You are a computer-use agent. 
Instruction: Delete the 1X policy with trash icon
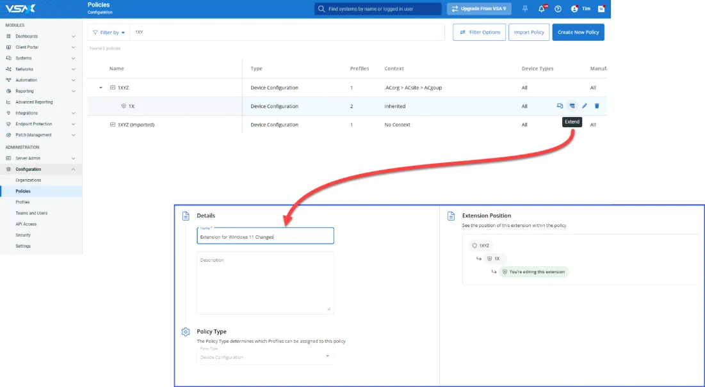[597, 106]
